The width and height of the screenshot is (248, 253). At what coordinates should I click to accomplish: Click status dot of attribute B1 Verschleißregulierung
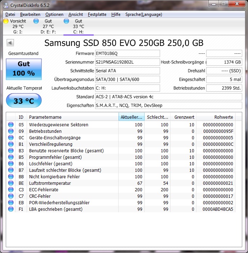coord(11,144)
